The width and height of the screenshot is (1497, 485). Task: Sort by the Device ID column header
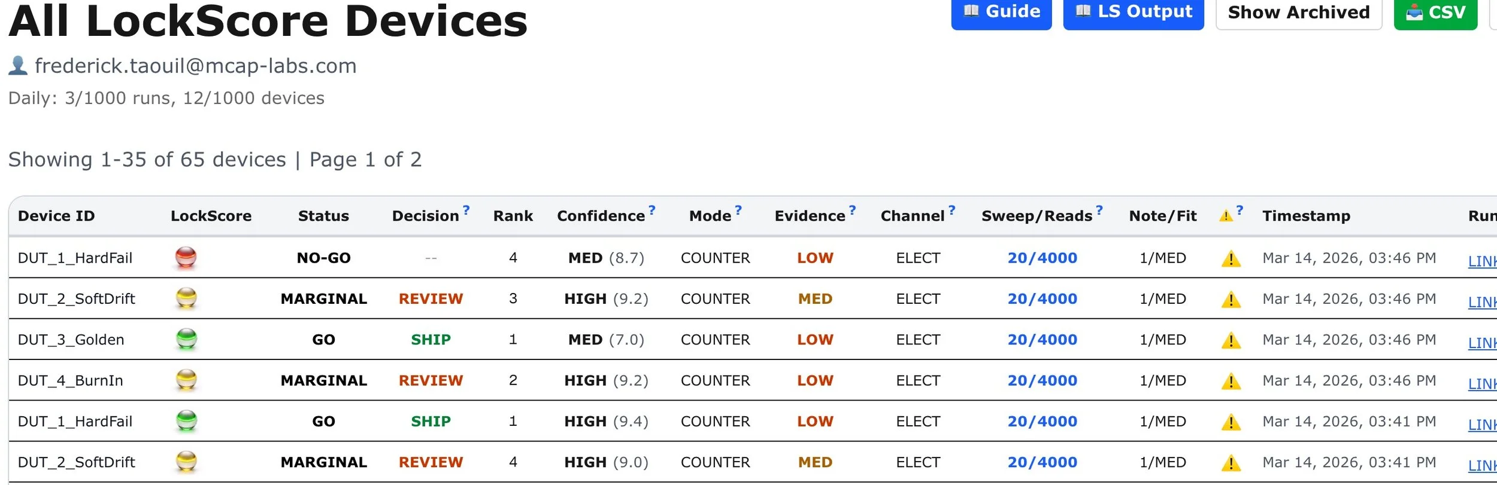[56, 216]
